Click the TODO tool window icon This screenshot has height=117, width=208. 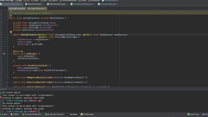12,114
